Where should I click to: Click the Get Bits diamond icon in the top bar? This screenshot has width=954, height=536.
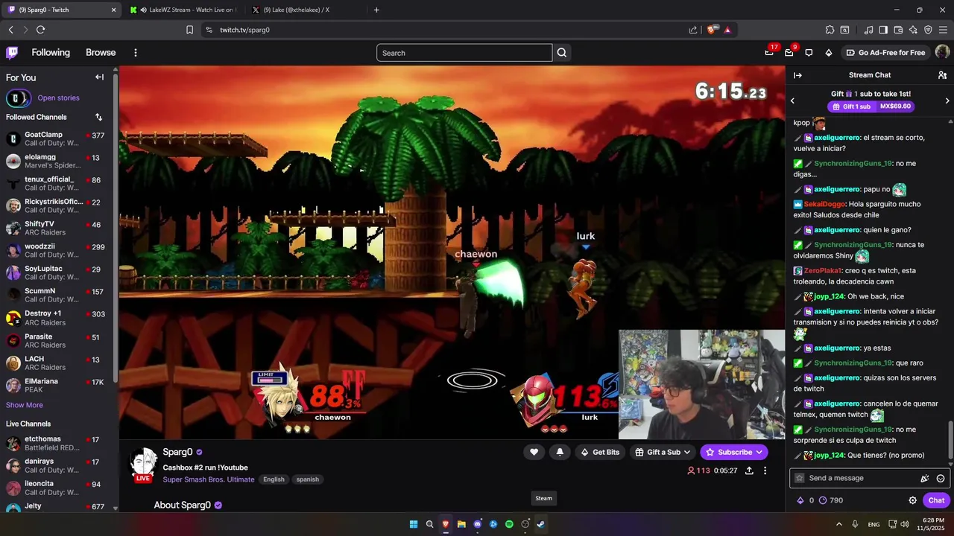828,53
